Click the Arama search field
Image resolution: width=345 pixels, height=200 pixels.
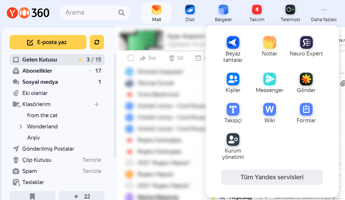point(90,12)
